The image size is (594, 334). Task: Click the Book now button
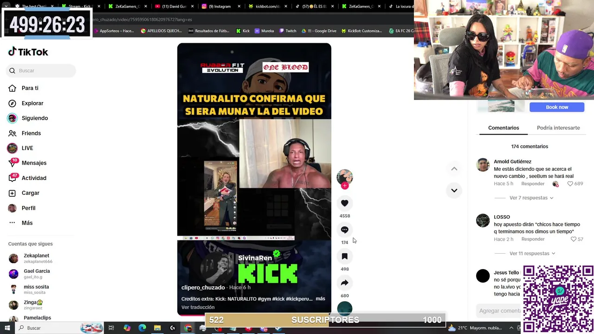click(x=557, y=107)
